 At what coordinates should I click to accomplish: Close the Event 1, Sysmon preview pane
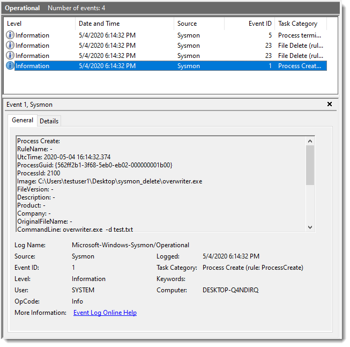point(330,105)
